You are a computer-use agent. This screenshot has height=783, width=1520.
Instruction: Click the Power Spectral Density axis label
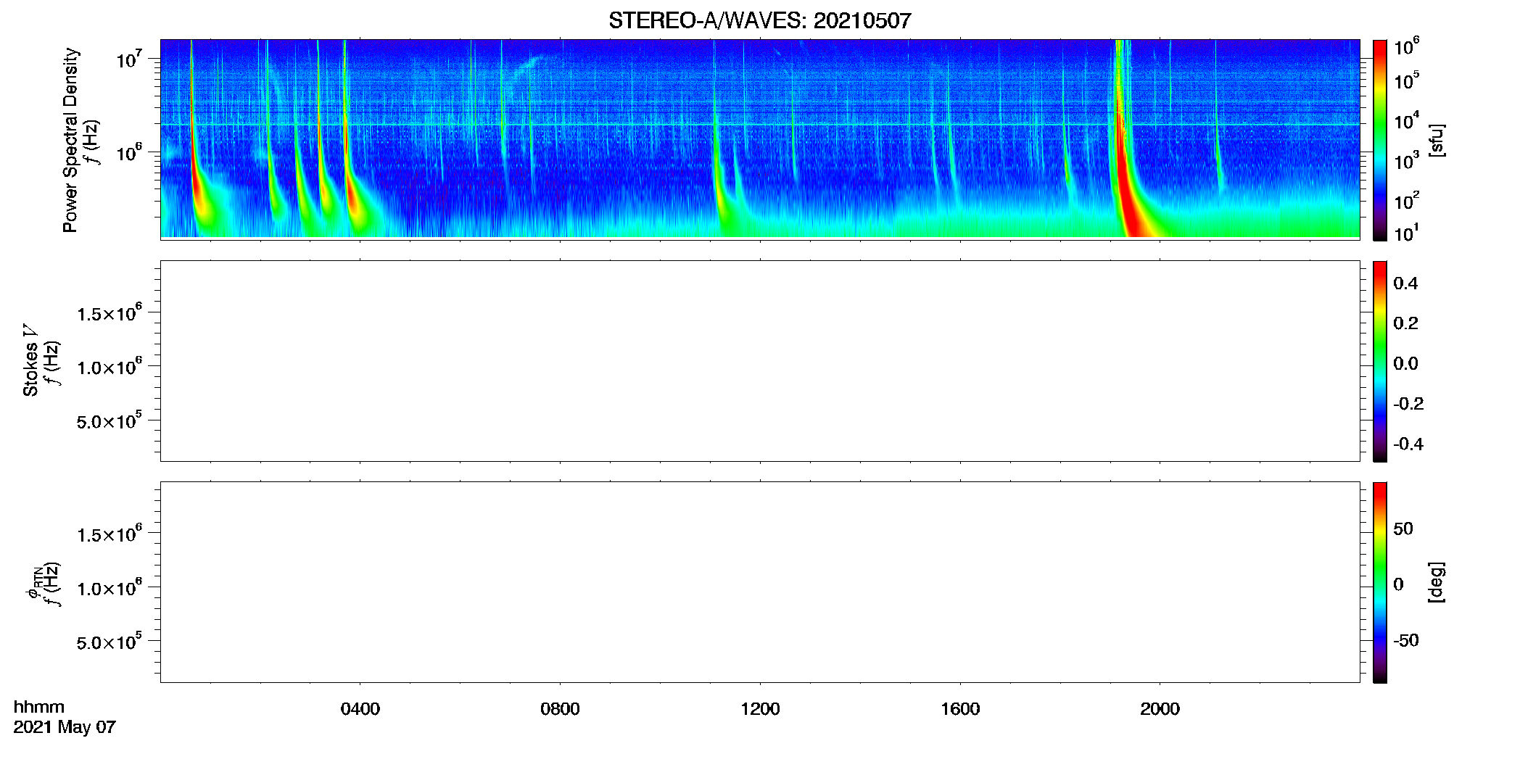click(x=70, y=140)
